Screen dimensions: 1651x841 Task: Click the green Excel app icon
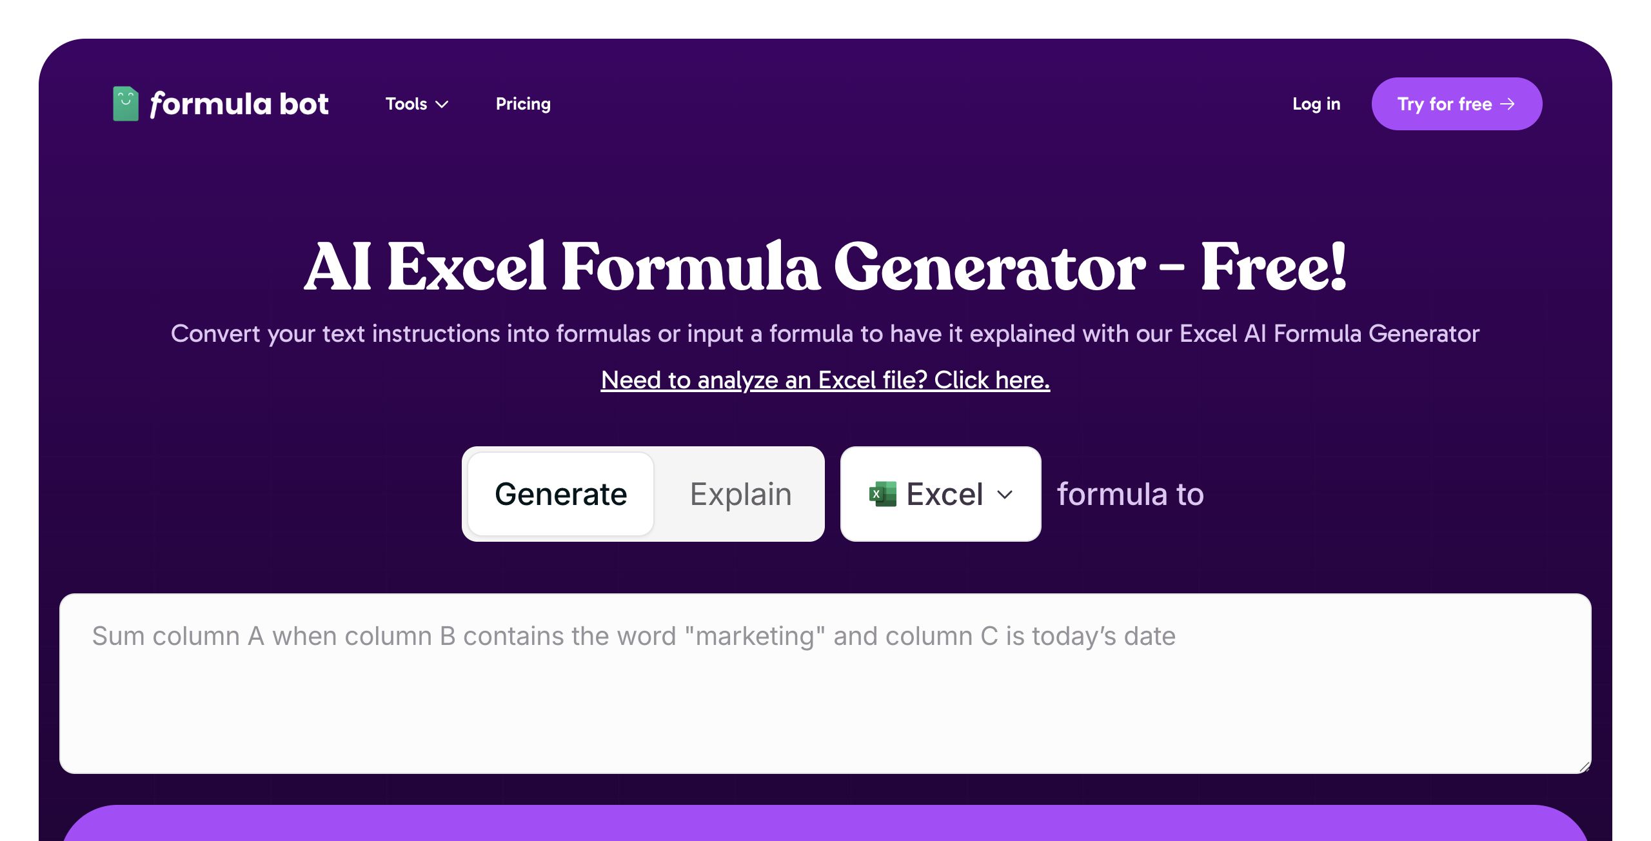pos(882,494)
